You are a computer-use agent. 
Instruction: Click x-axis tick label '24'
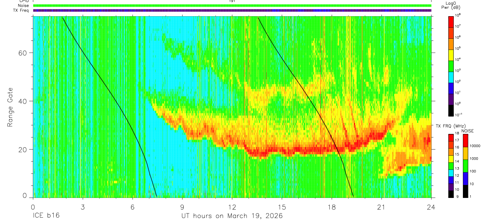(x=431, y=207)
